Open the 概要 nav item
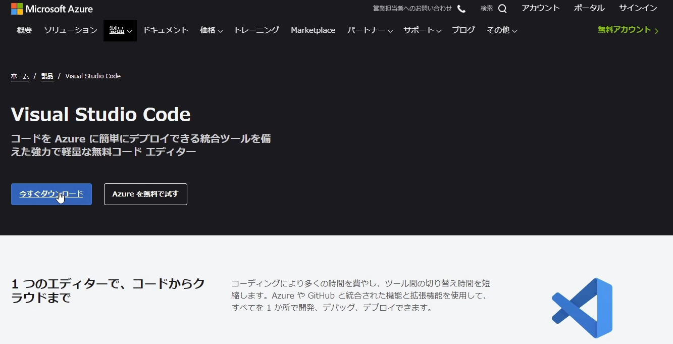The image size is (673, 344). [x=24, y=30]
